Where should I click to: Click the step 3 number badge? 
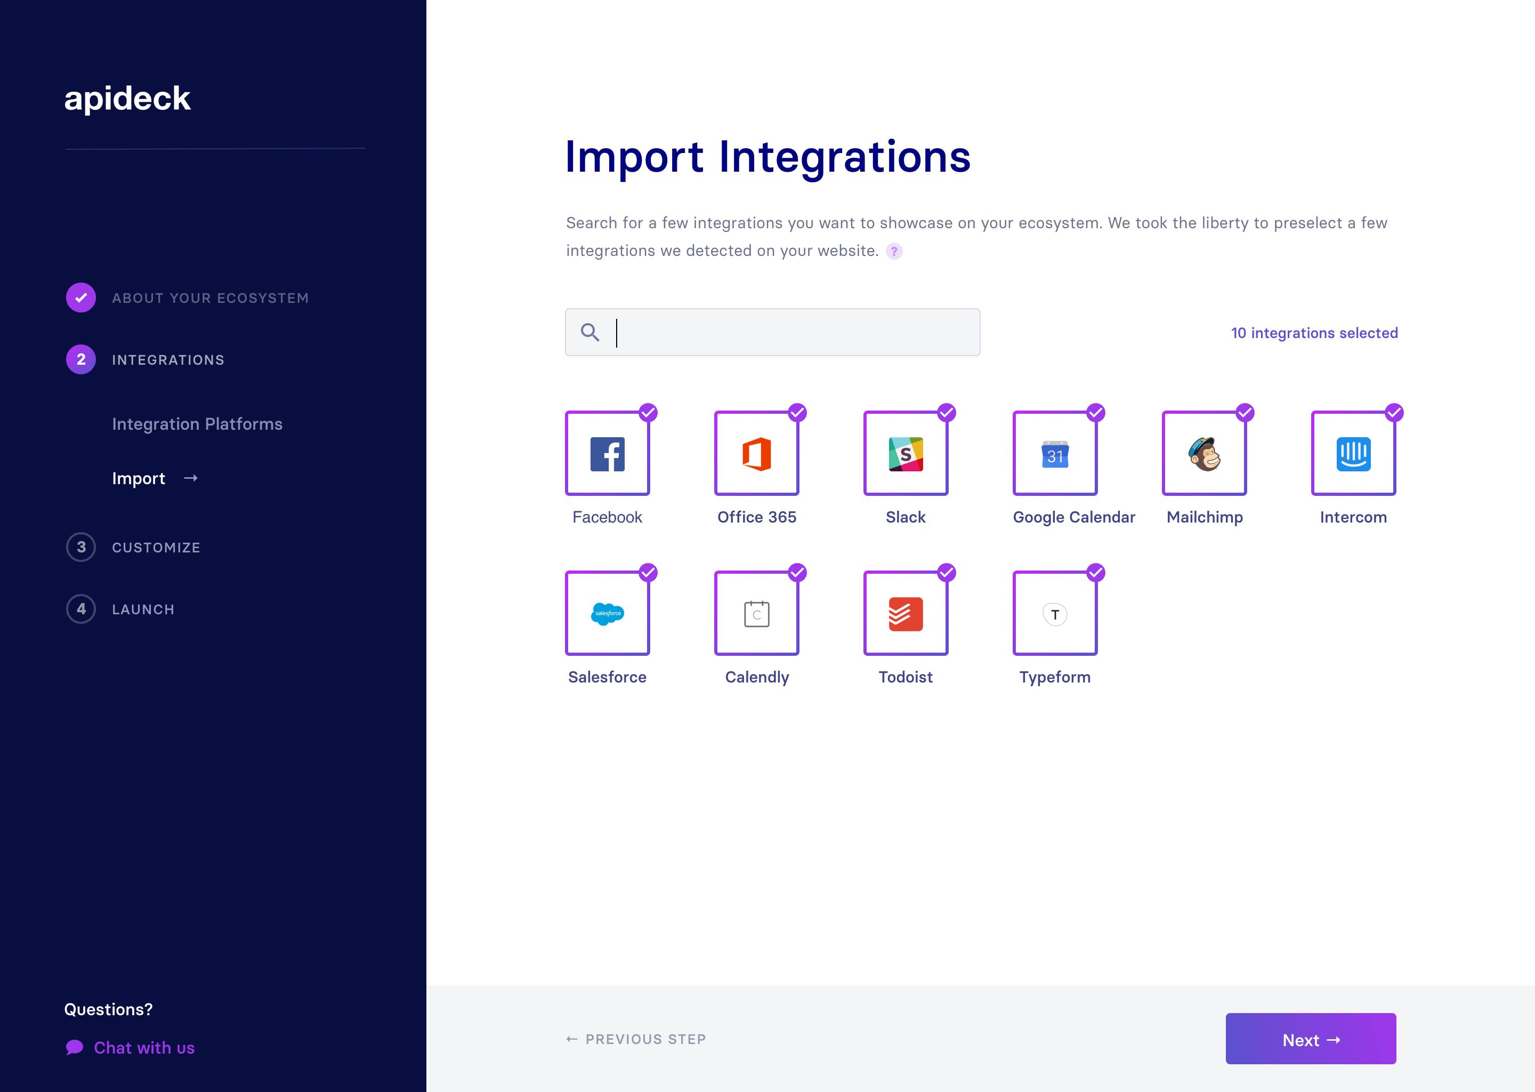(x=80, y=548)
